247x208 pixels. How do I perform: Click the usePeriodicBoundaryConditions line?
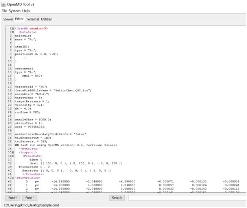pyautogui.click(x=52, y=134)
